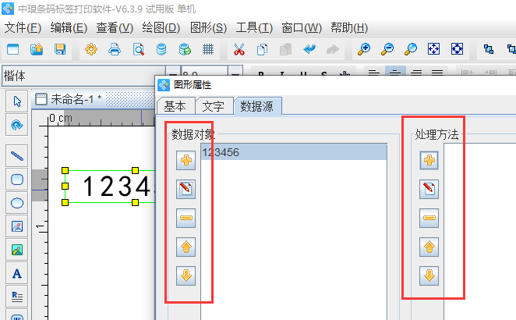The image size is (516, 320).
Task: Open the 图形(S) menu
Action: pyautogui.click(x=208, y=27)
